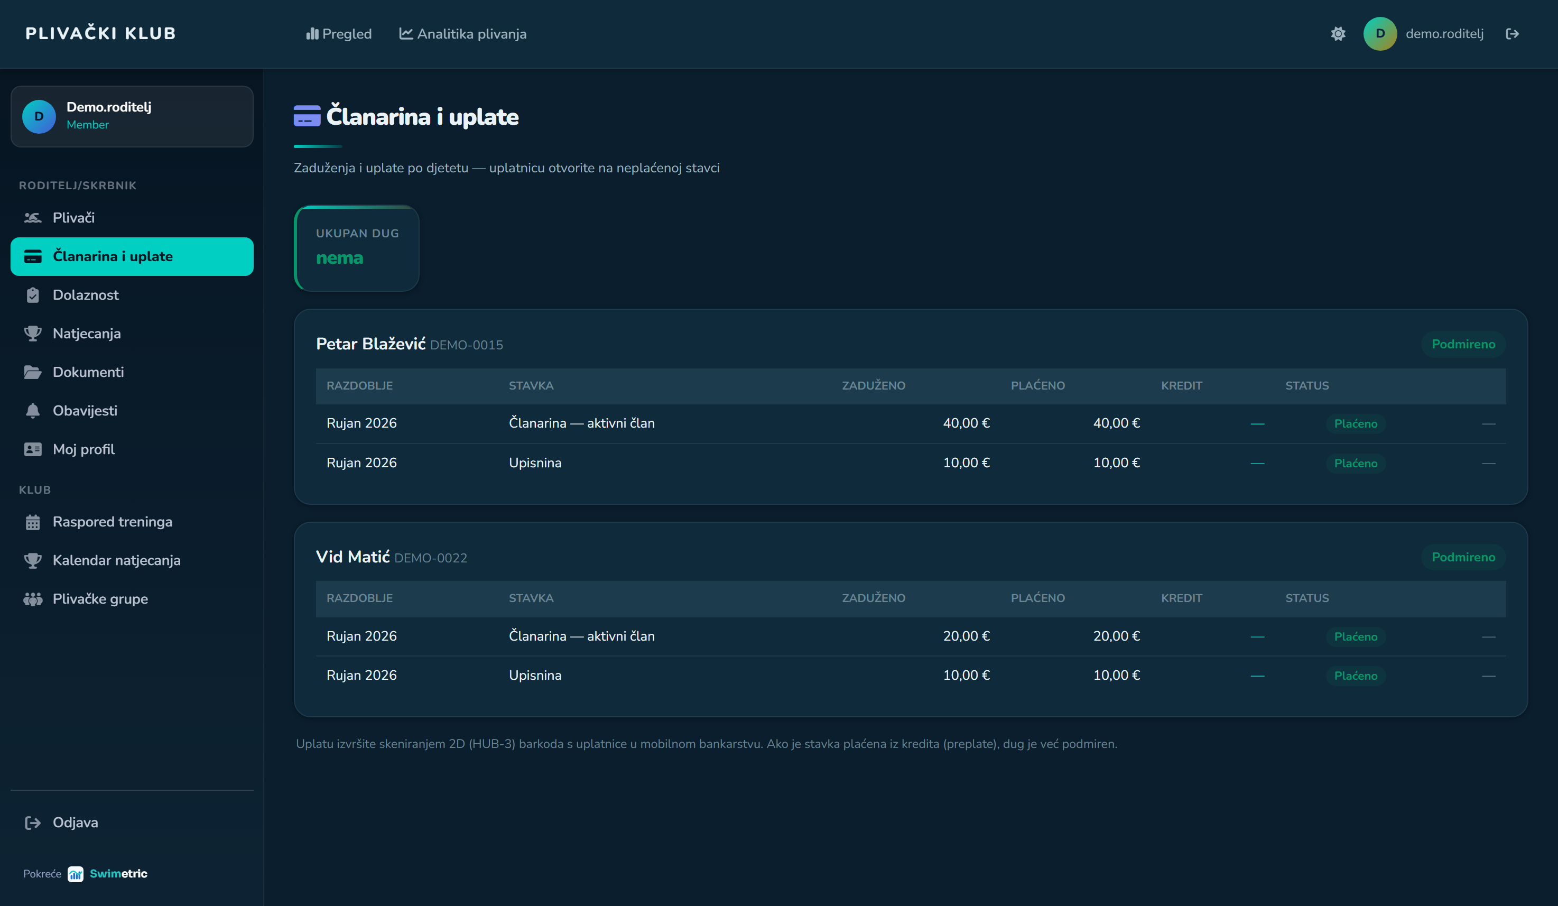Viewport: 1558px width, 906px height.
Task: Click the folder icon beside Dokumenti
Action: point(33,372)
